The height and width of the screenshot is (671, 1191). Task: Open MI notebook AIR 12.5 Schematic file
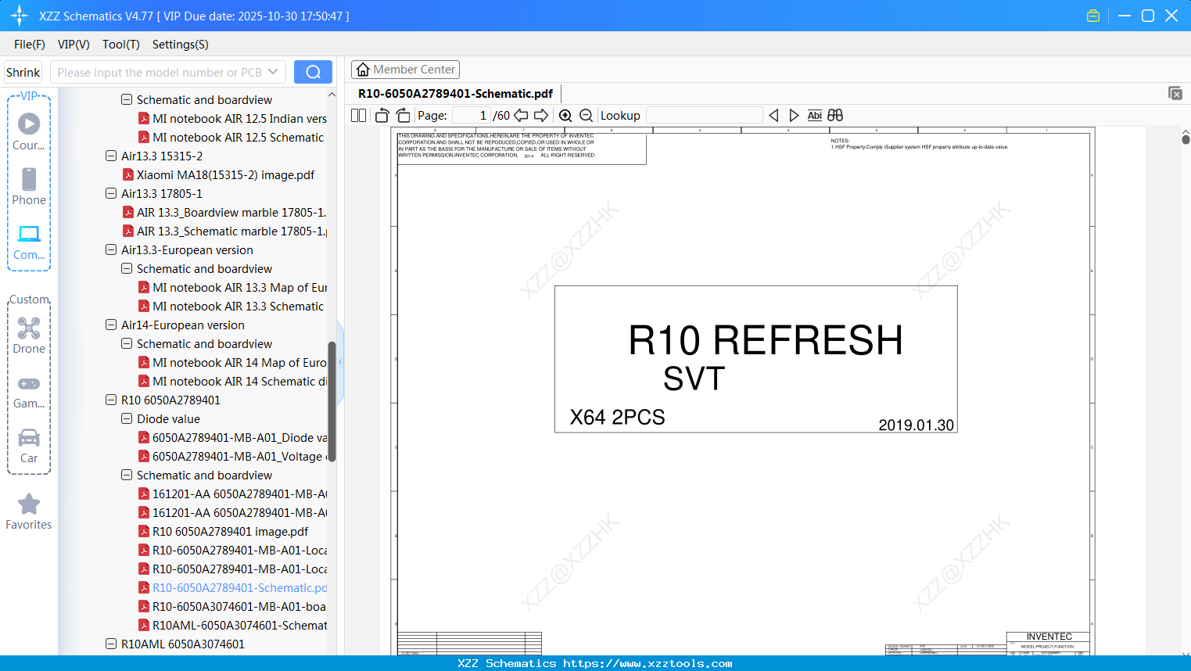tap(238, 137)
